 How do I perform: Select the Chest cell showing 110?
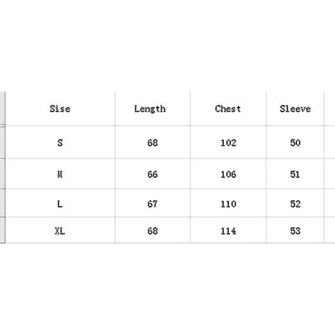228,204
